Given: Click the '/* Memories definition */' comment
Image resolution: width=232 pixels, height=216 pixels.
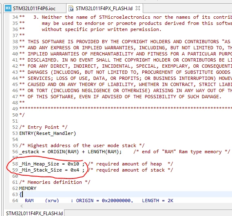Looking at the screenshot, I should click(55, 182).
